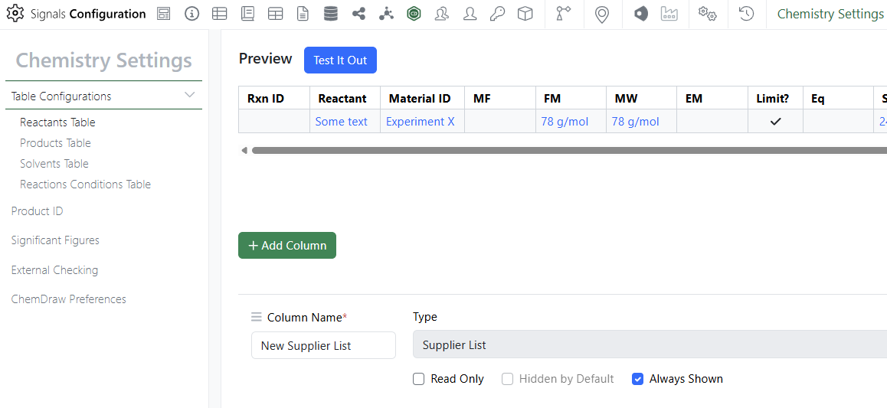Open the green hexagon icon
Screen dimensions: 887x408
point(414,14)
